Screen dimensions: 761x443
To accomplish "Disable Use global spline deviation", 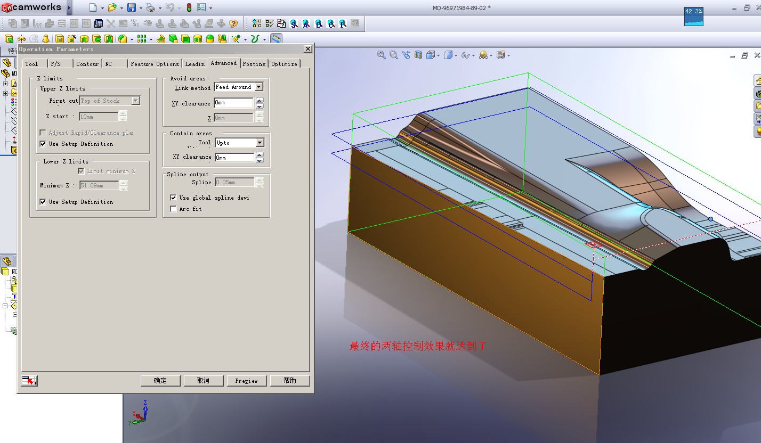I will pyautogui.click(x=173, y=198).
